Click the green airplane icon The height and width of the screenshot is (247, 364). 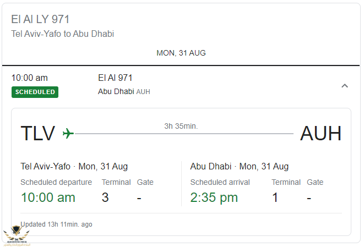68,134
